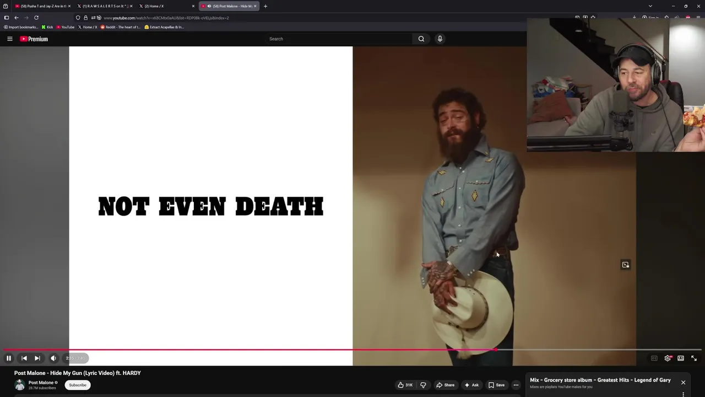
Task: Open the Extract Acapellas bookmark
Action: (x=164, y=27)
